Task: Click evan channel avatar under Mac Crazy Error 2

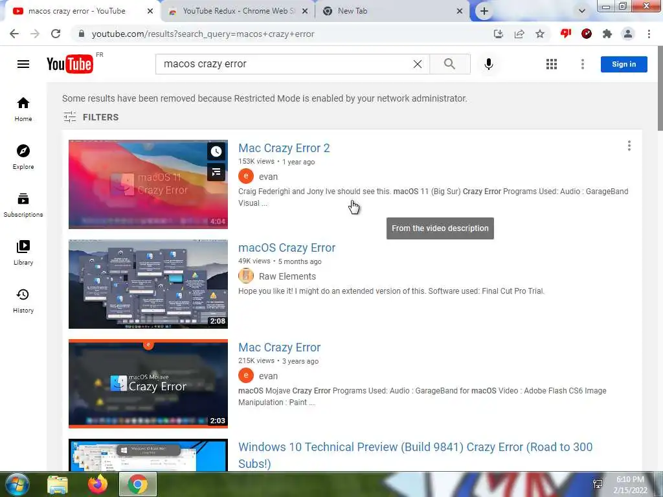Action: click(246, 176)
